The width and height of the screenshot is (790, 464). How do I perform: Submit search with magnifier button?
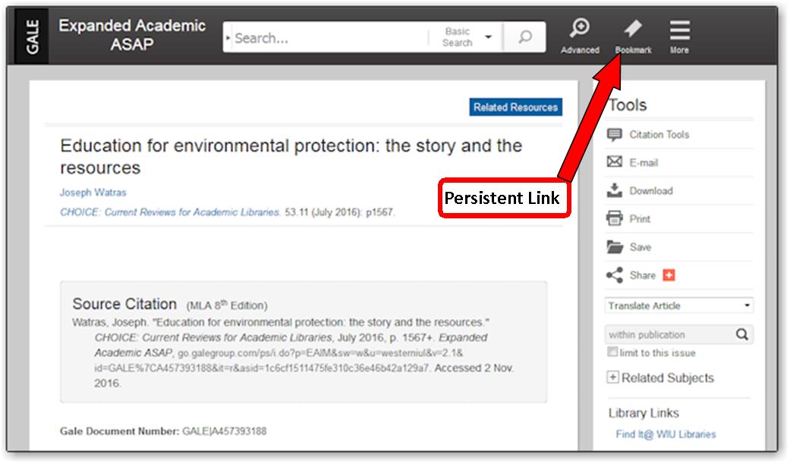coord(524,36)
